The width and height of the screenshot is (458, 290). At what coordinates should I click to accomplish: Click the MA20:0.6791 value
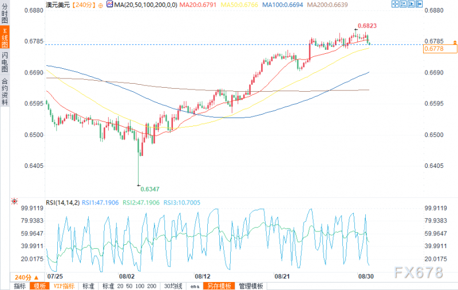pyautogui.click(x=198, y=5)
